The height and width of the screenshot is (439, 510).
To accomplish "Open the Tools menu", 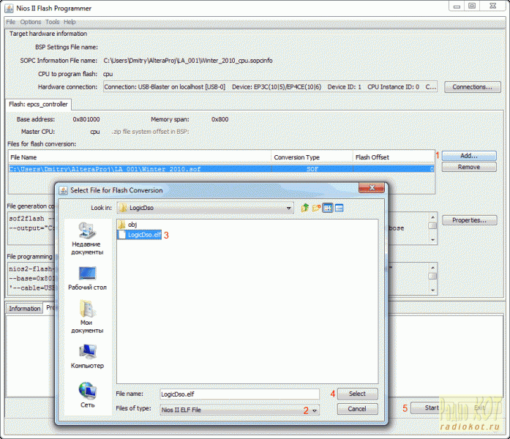I will coord(53,22).
